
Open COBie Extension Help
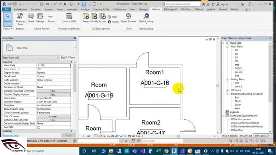[112, 17]
